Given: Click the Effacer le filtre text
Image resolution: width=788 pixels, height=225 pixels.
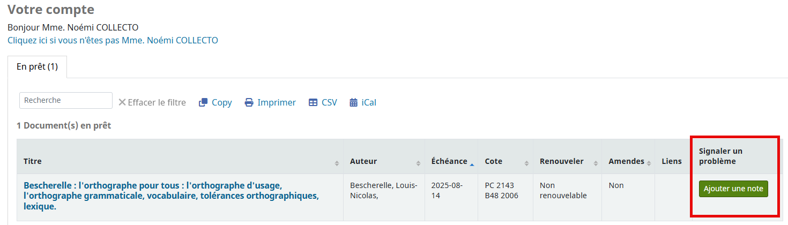Looking at the screenshot, I should pos(157,102).
